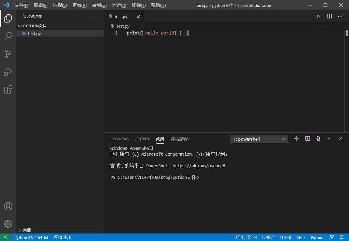Viewport: 349px width, 241px height.
Task: Split the editor to the right
Action: [x=330, y=16]
